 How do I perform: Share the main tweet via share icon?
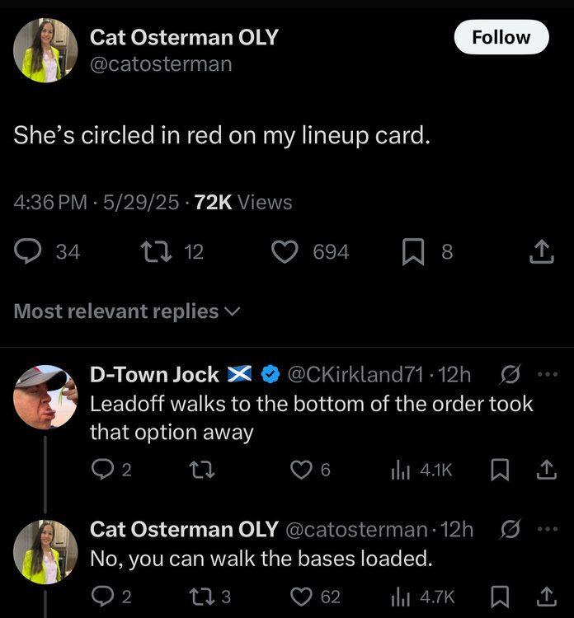click(540, 252)
